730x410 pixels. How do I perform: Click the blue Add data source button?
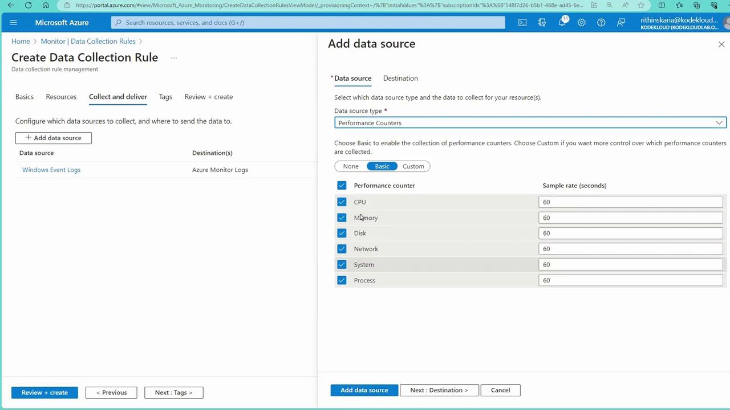point(364,390)
